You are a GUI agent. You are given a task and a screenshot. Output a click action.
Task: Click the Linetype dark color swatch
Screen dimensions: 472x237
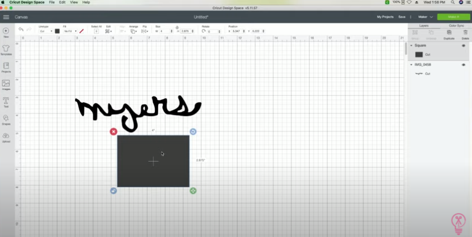coord(57,31)
